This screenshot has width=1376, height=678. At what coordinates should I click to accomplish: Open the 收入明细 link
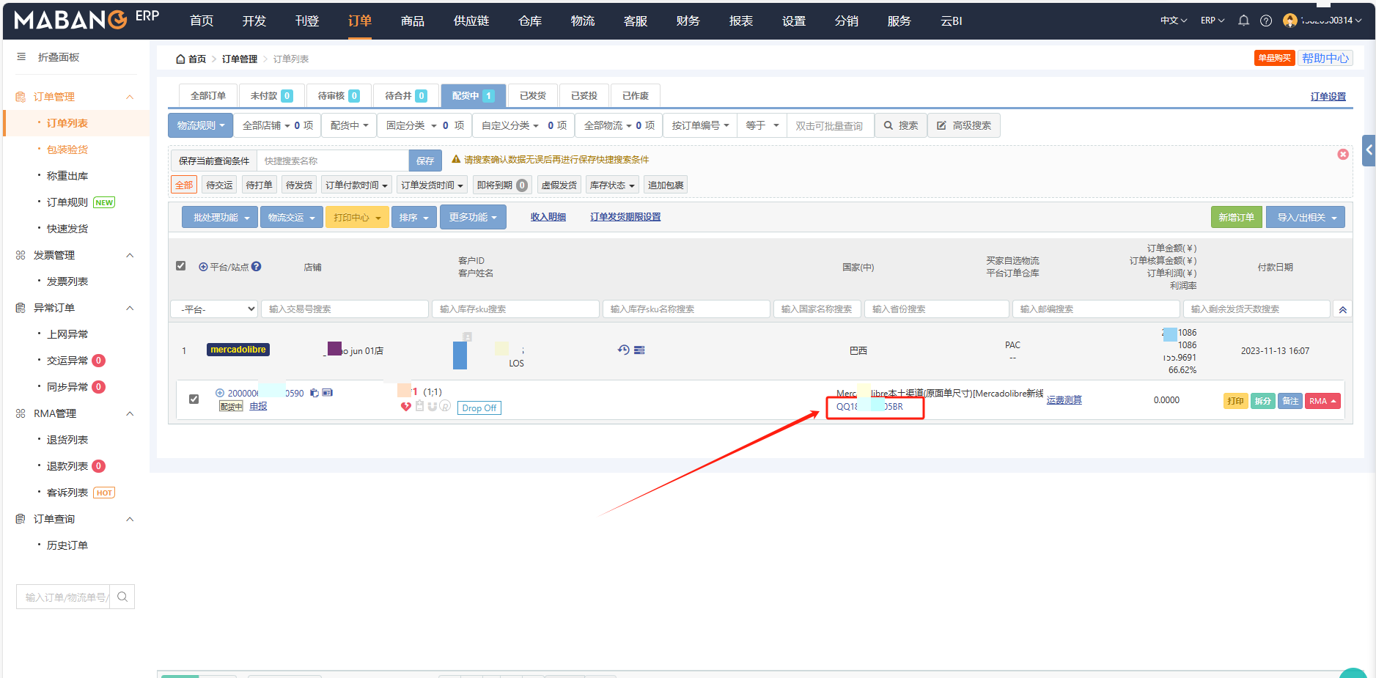click(548, 217)
